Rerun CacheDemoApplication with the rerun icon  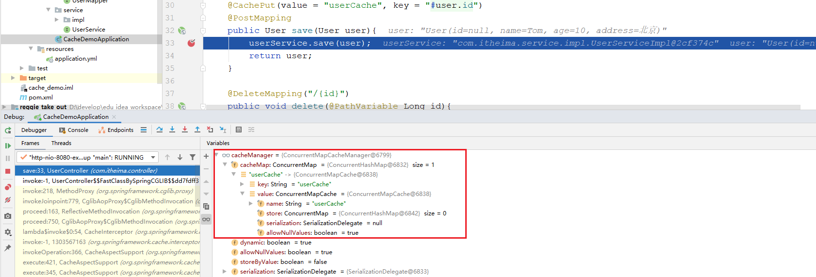pyautogui.click(x=8, y=130)
